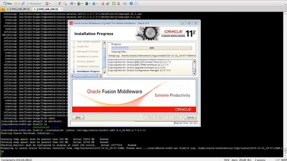Click the Elapsed Time readout in installer

[186, 123]
